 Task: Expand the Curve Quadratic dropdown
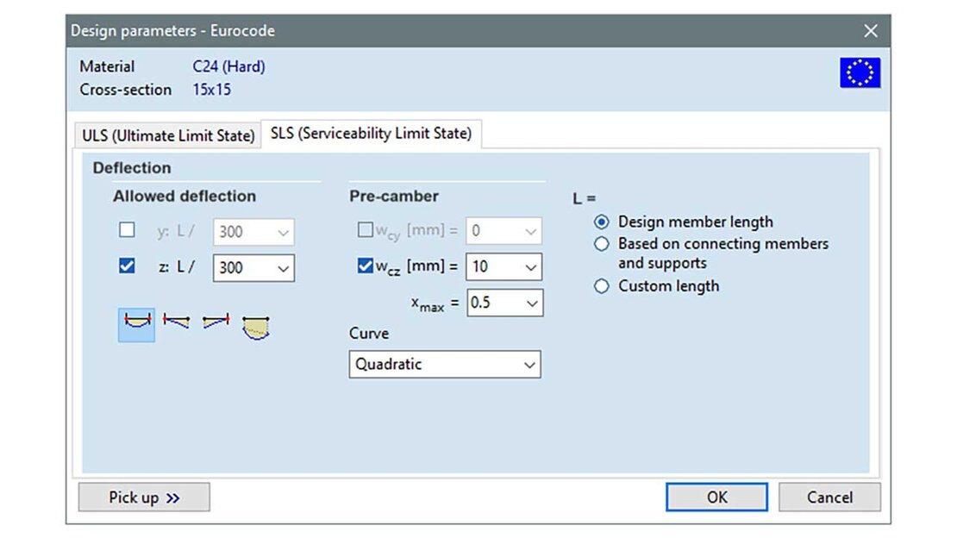point(445,365)
